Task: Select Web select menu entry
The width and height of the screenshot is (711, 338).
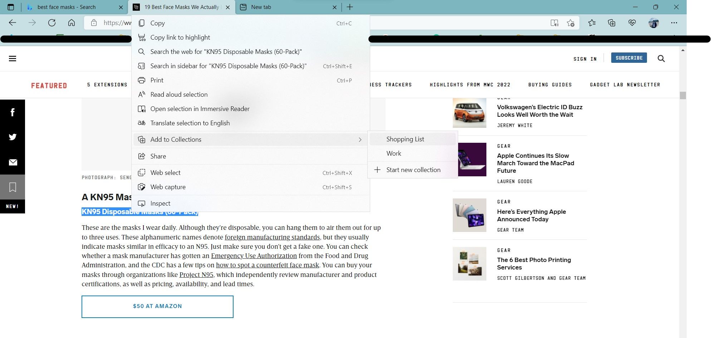Action: pos(250,173)
